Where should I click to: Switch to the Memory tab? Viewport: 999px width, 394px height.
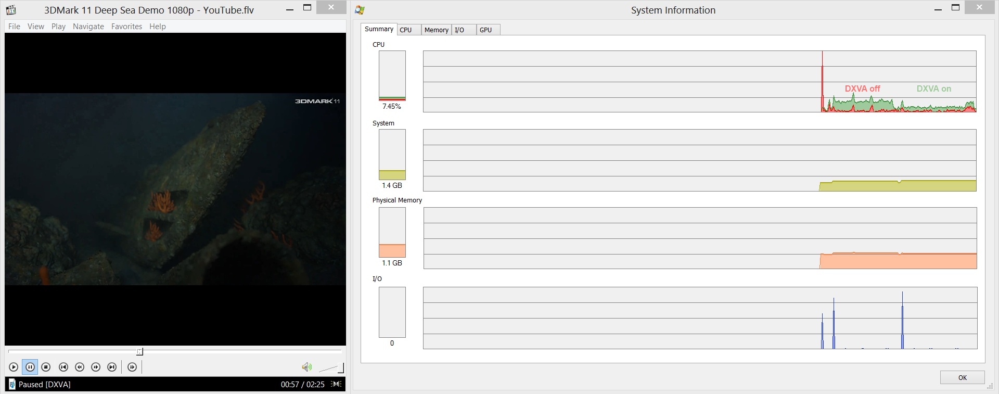(x=437, y=30)
